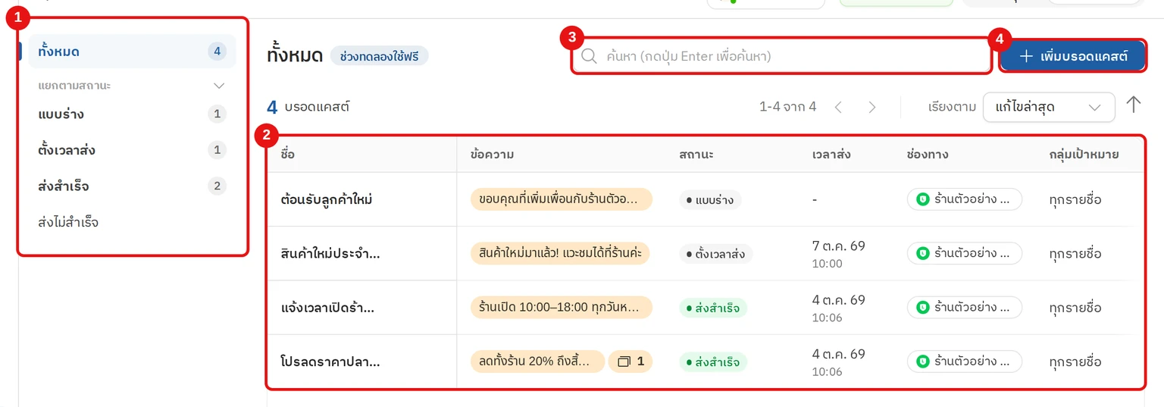Open the ต้อนรับลูกค้าใหม่ broadcast name
The image size is (1164, 407).
[x=326, y=200]
